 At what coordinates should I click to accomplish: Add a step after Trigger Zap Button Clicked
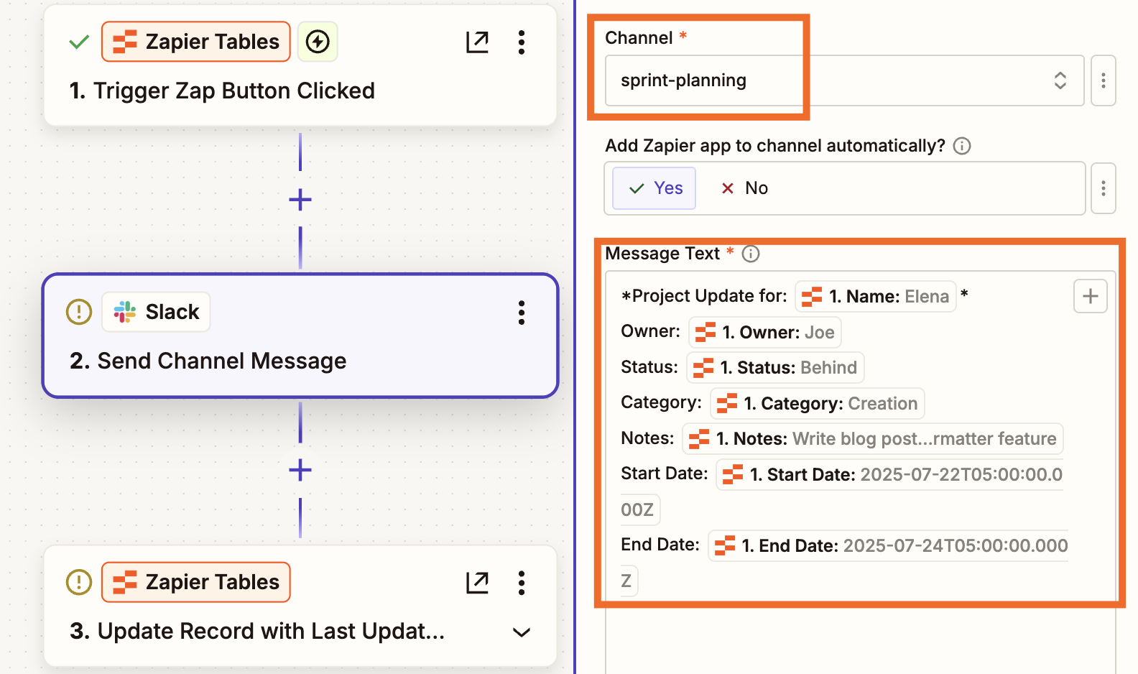click(300, 200)
